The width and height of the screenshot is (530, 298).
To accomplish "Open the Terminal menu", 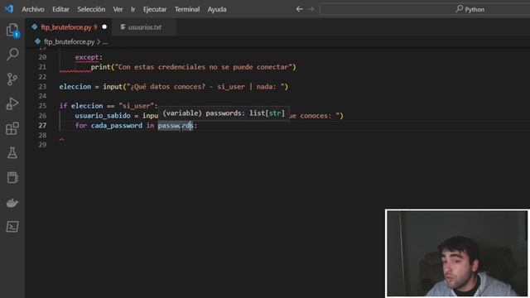I will [187, 9].
